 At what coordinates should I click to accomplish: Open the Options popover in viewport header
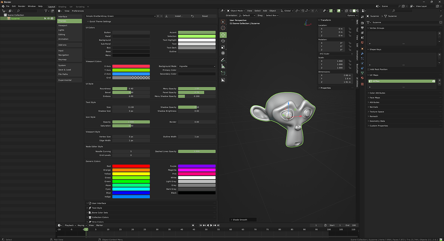[352, 15]
